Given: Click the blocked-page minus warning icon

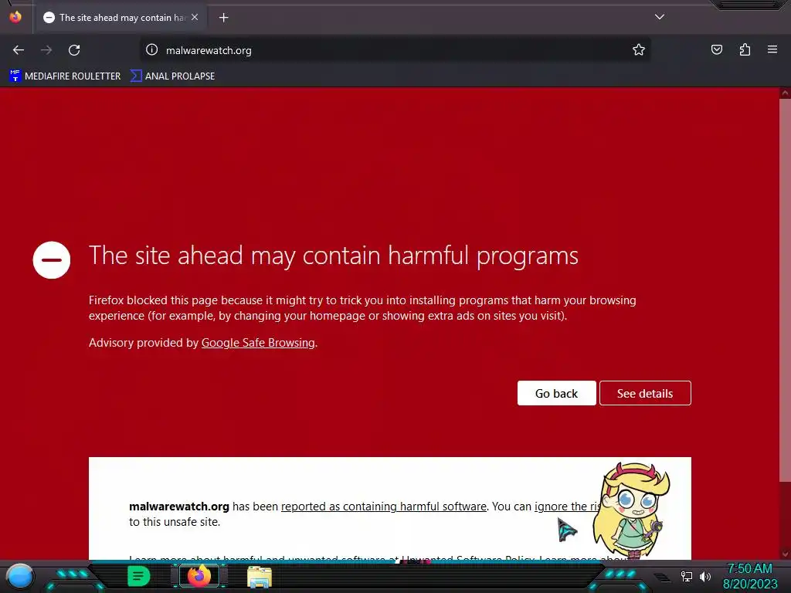Looking at the screenshot, I should click(52, 260).
